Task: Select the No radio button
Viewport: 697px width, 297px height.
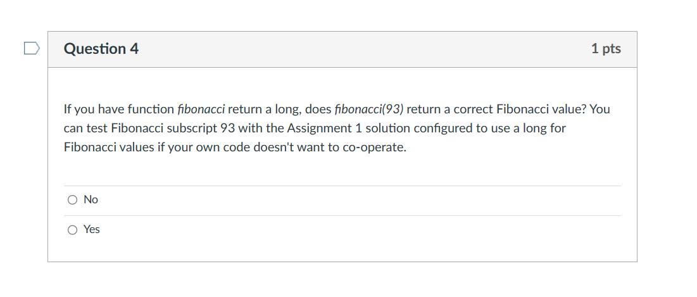Action: pyautogui.click(x=72, y=200)
